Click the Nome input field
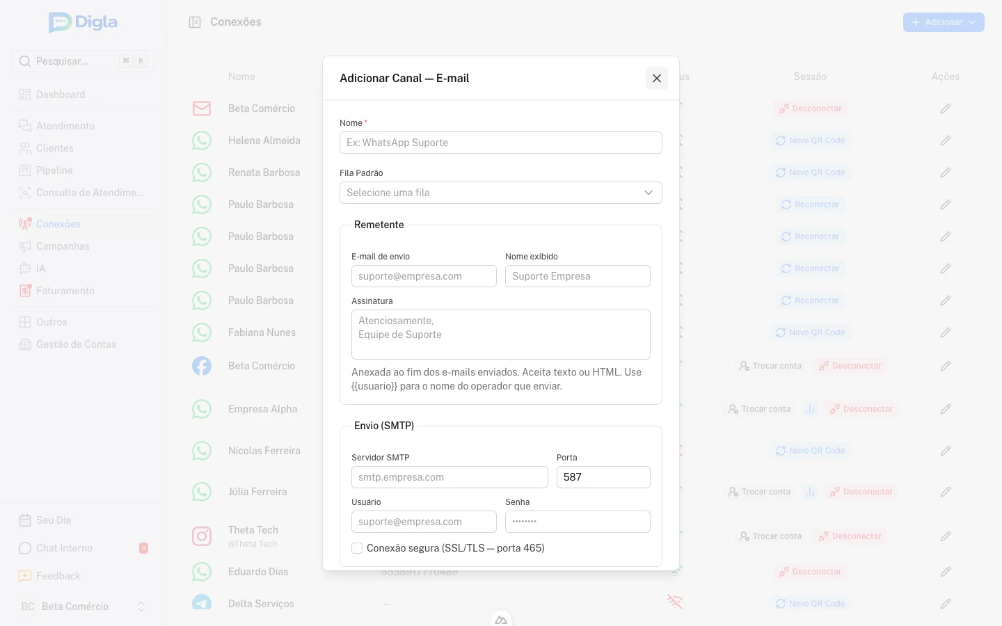This screenshot has height=626, width=1002. pos(500,143)
